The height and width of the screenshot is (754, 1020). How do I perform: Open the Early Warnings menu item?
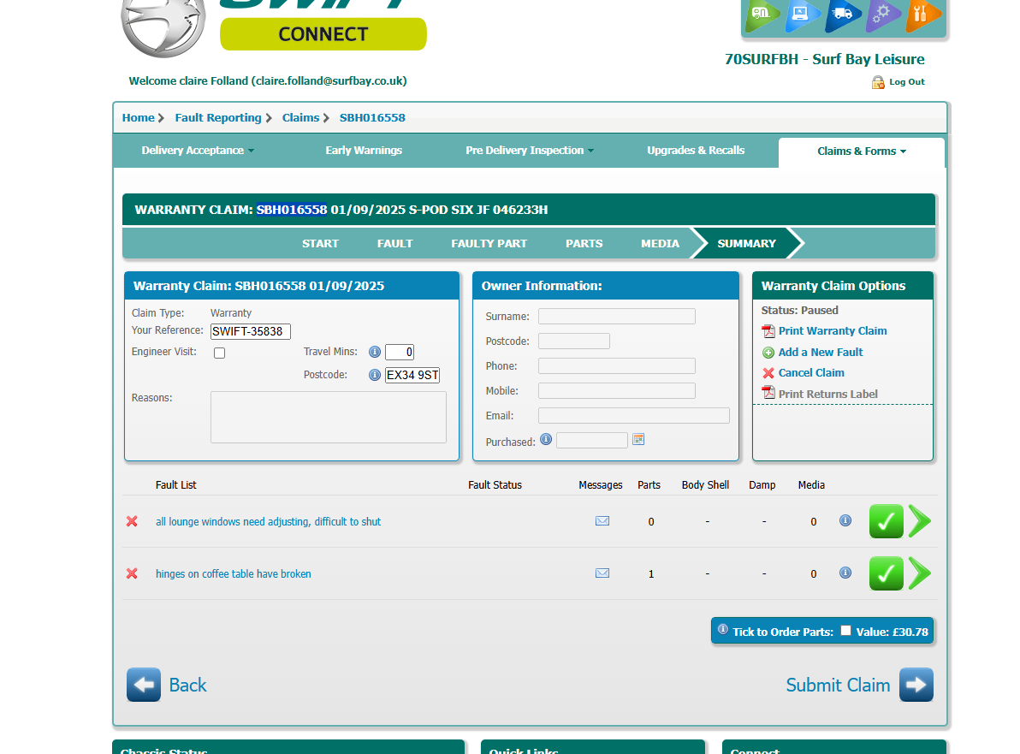364,151
